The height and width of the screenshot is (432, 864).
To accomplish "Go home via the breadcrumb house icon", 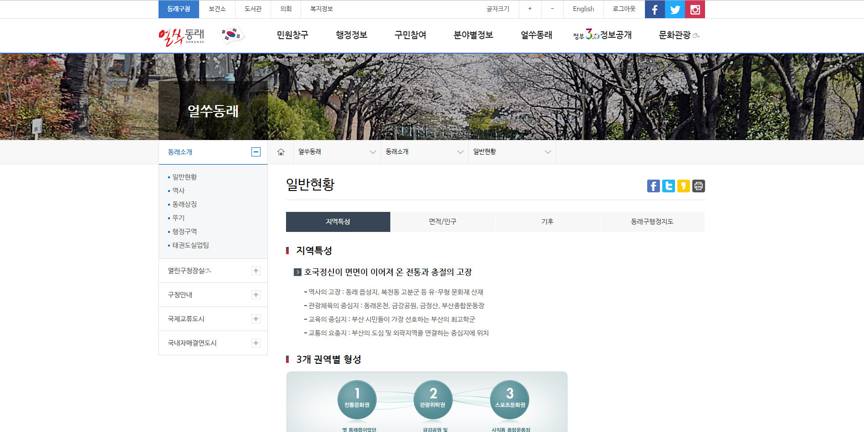I will (x=280, y=151).
